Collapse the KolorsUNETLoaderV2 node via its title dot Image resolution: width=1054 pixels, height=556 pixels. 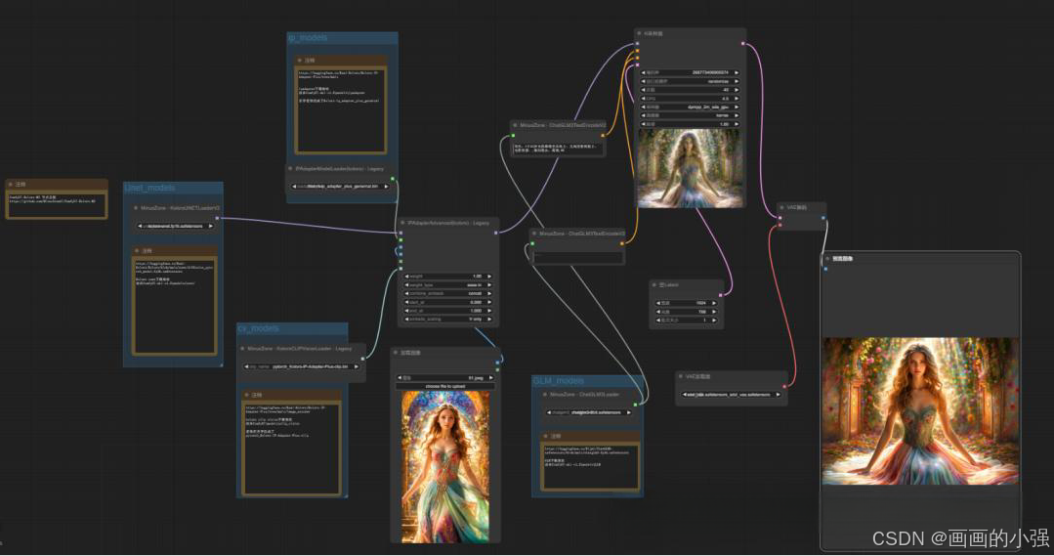(x=136, y=208)
